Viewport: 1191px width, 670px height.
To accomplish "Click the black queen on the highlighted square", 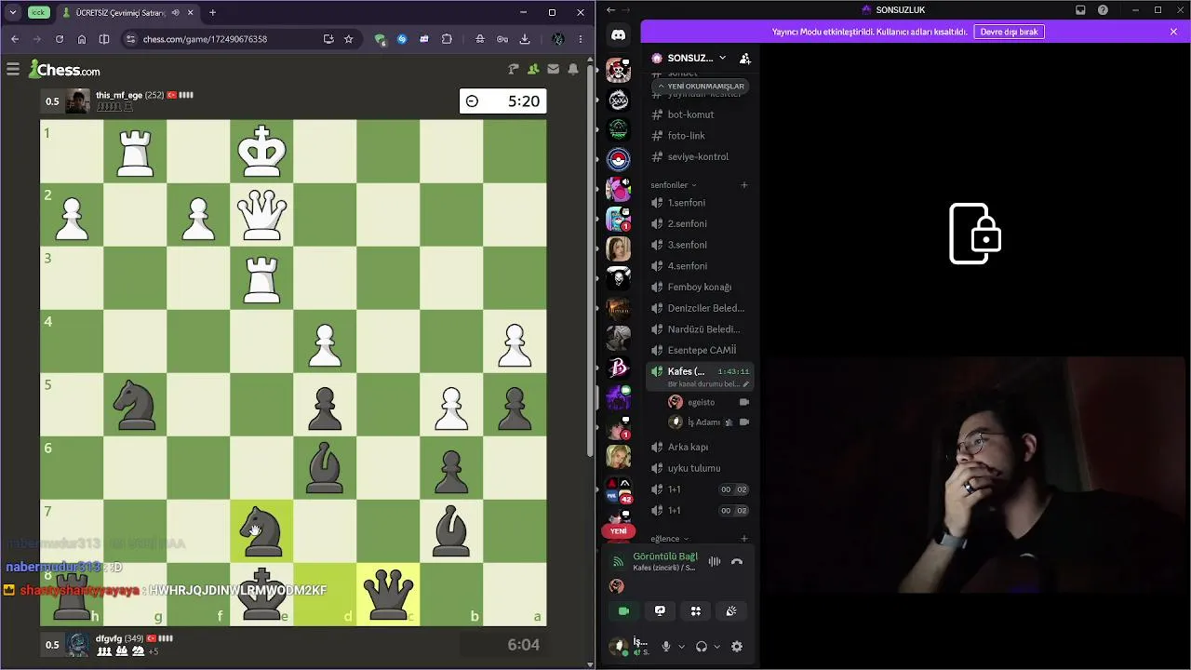I will 388,594.
